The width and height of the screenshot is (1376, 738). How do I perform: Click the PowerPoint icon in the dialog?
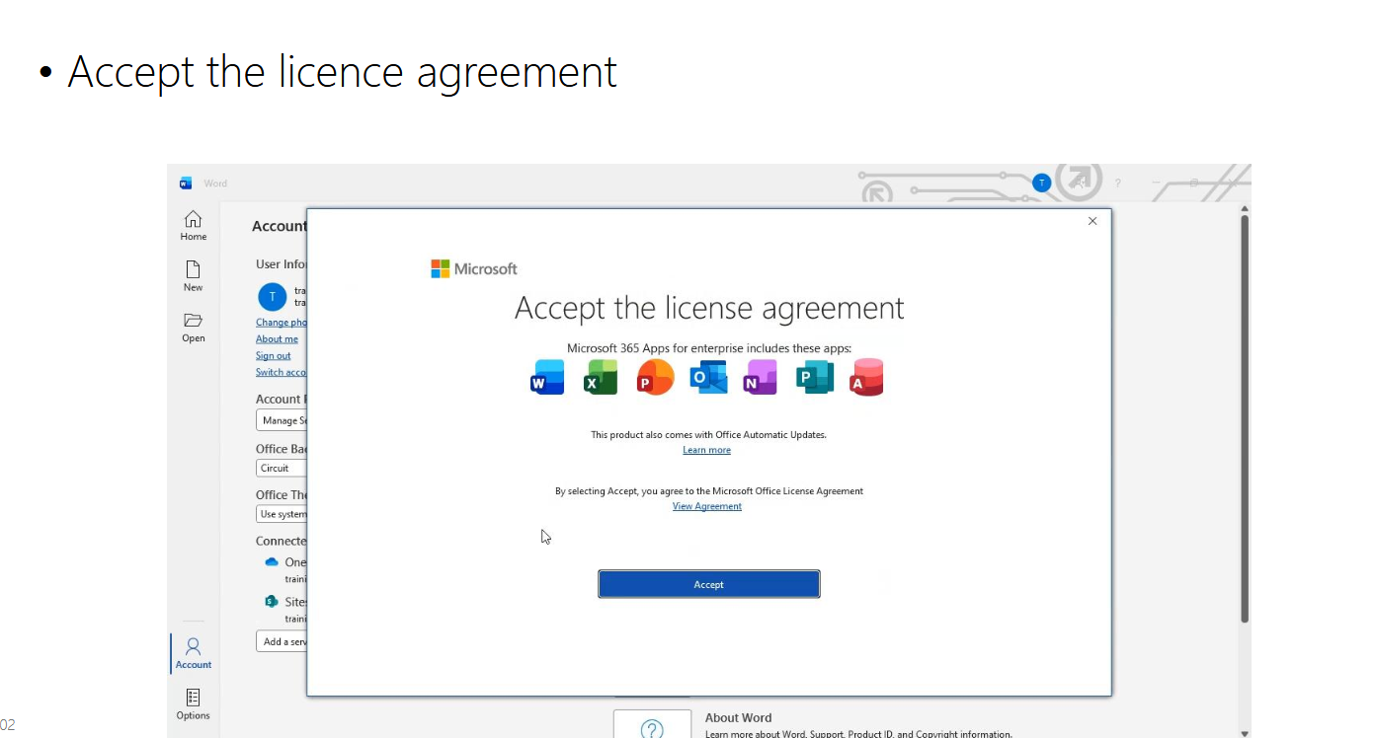655,377
